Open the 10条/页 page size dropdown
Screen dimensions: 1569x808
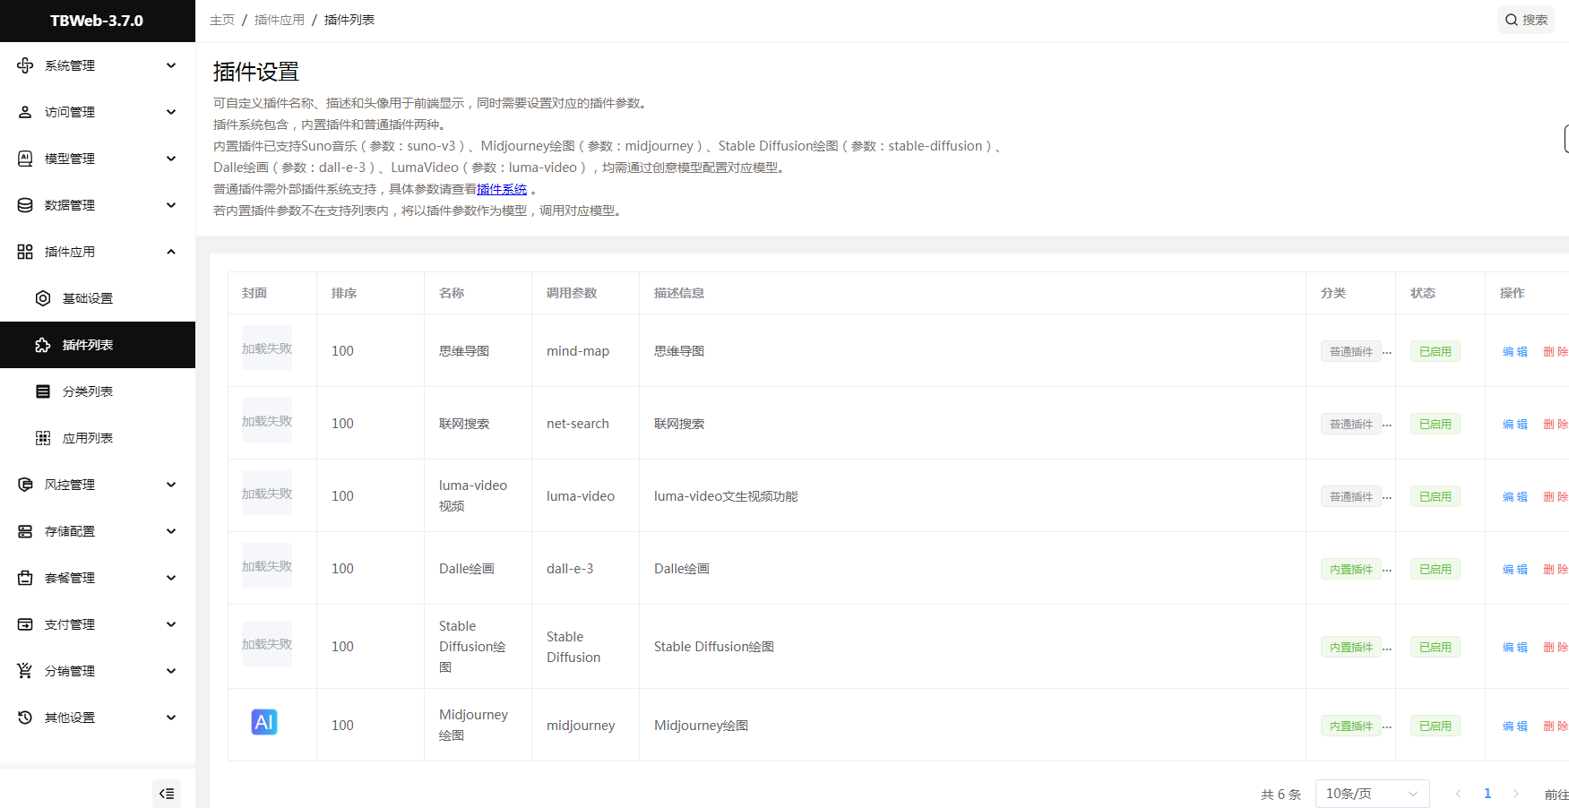[x=1372, y=794]
